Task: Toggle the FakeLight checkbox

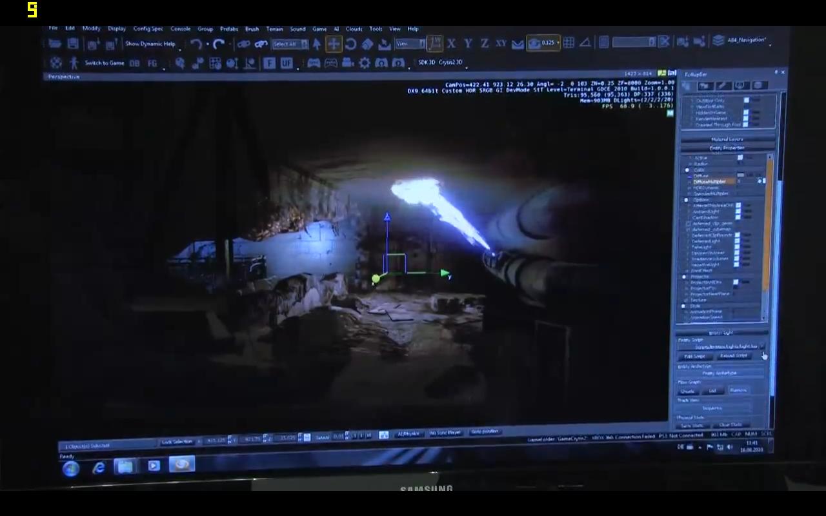Action: click(x=736, y=247)
